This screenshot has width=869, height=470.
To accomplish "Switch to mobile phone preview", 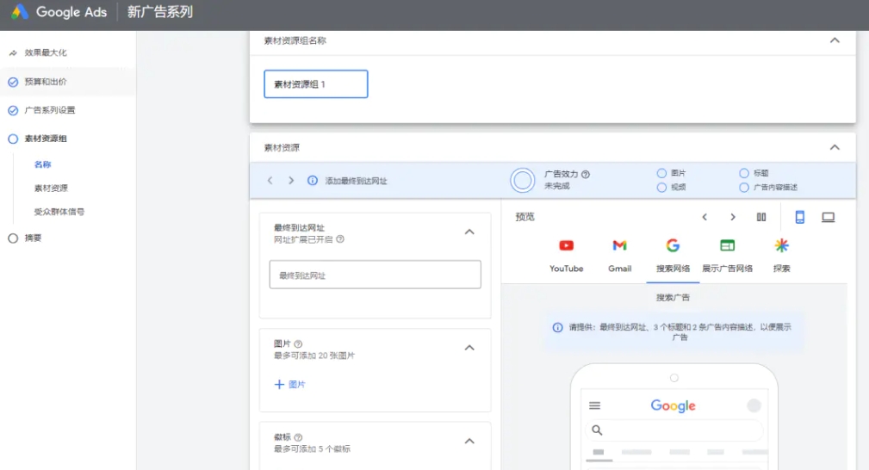I will click(799, 217).
